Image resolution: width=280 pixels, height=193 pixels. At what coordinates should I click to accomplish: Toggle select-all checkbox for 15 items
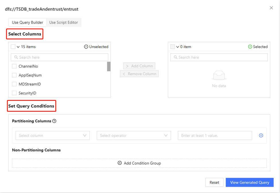click(x=13, y=47)
